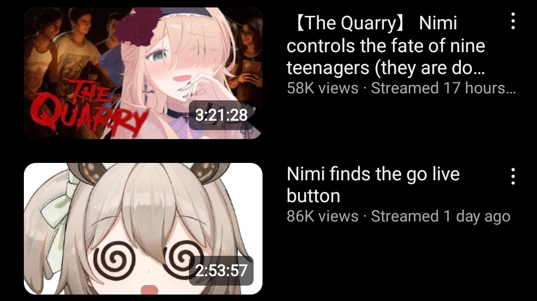Tap the 2:53:57 duration badge
This screenshot has height=301, width=537.
tap(221, 271)
